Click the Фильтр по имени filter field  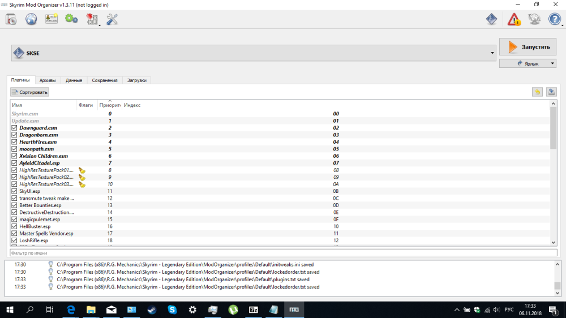click(x=284, y=253)
